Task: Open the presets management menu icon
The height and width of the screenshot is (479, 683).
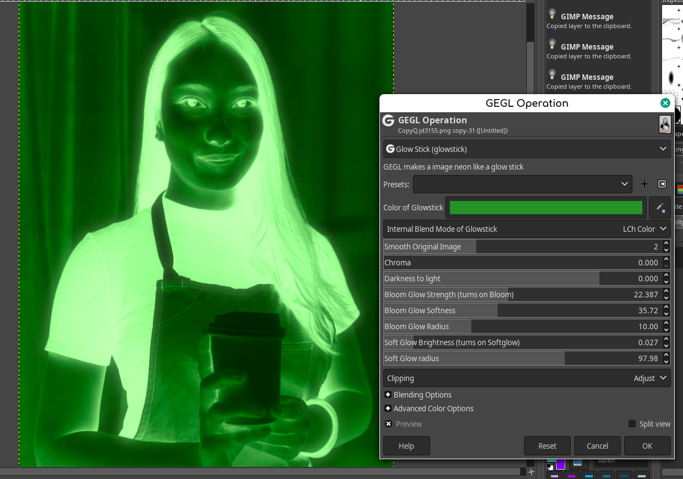Action: (x=662, y=184)
